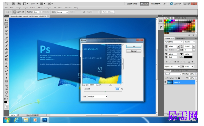Select the Rectangle shape tool
204x126 pixels.
coord(6,81)
